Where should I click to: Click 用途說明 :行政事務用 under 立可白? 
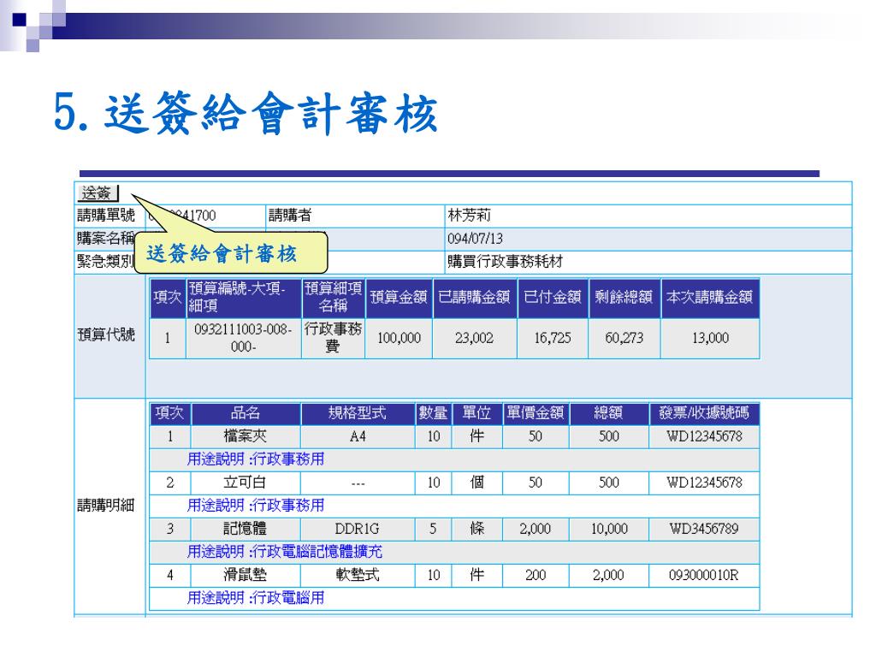(255, 506)
